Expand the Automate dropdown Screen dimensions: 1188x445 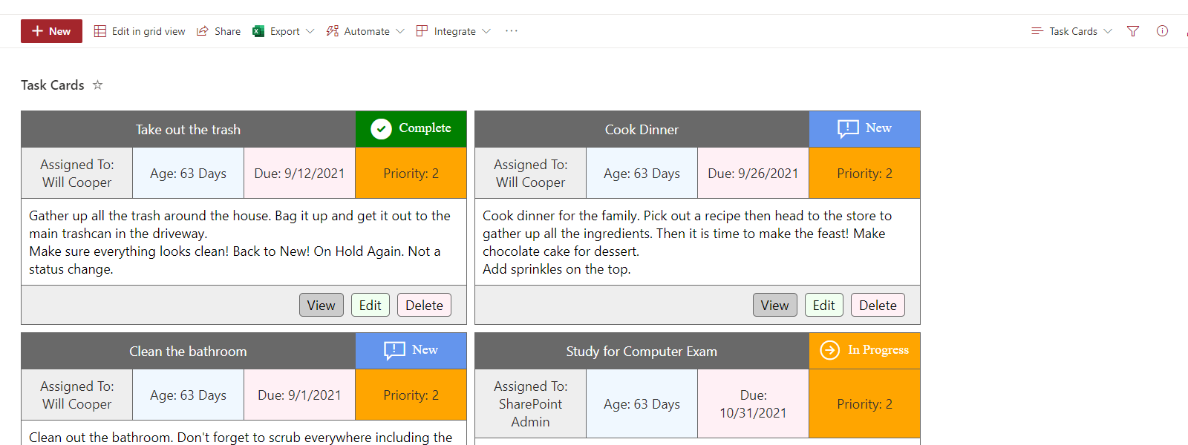pos(400,31)
